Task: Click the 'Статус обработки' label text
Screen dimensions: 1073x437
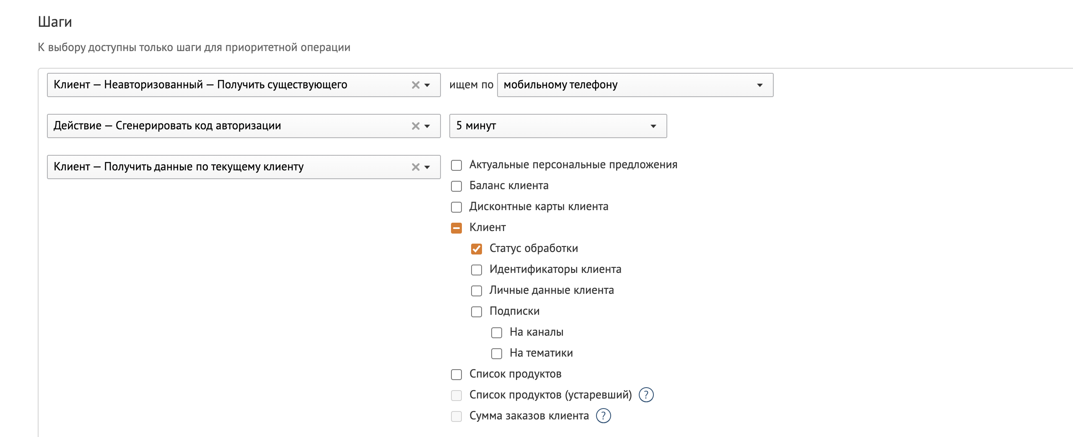Action: pyautogui.click(x=534, y=248)
